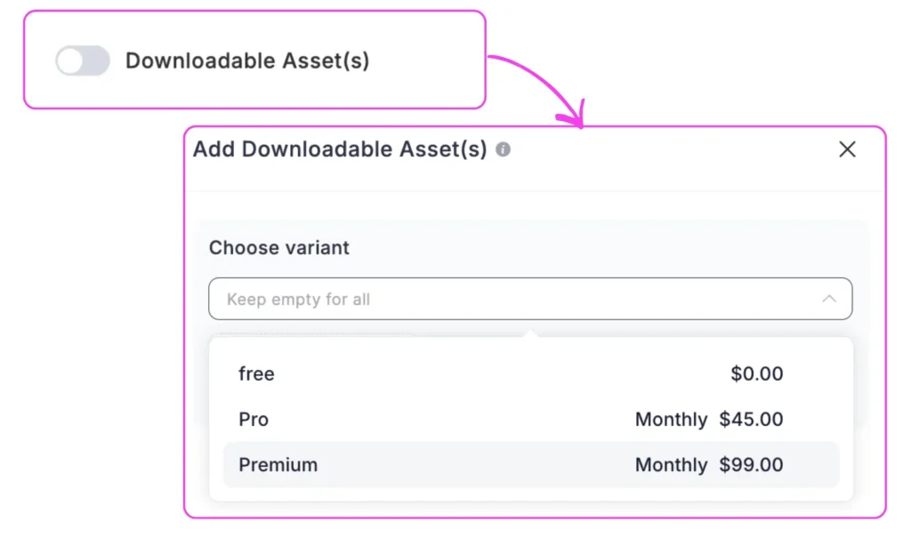This screenshot has width=911, height=538.
Task: Click the $0.00 price on free
Action: [x=757, y=373]
